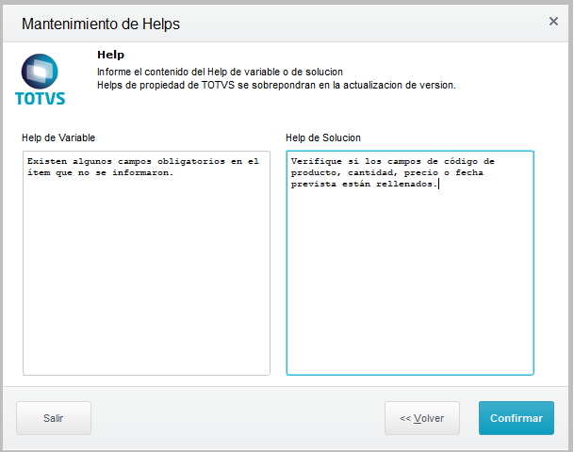Click text 'producto, cantidad, precio o fecha'

[387, 172]
